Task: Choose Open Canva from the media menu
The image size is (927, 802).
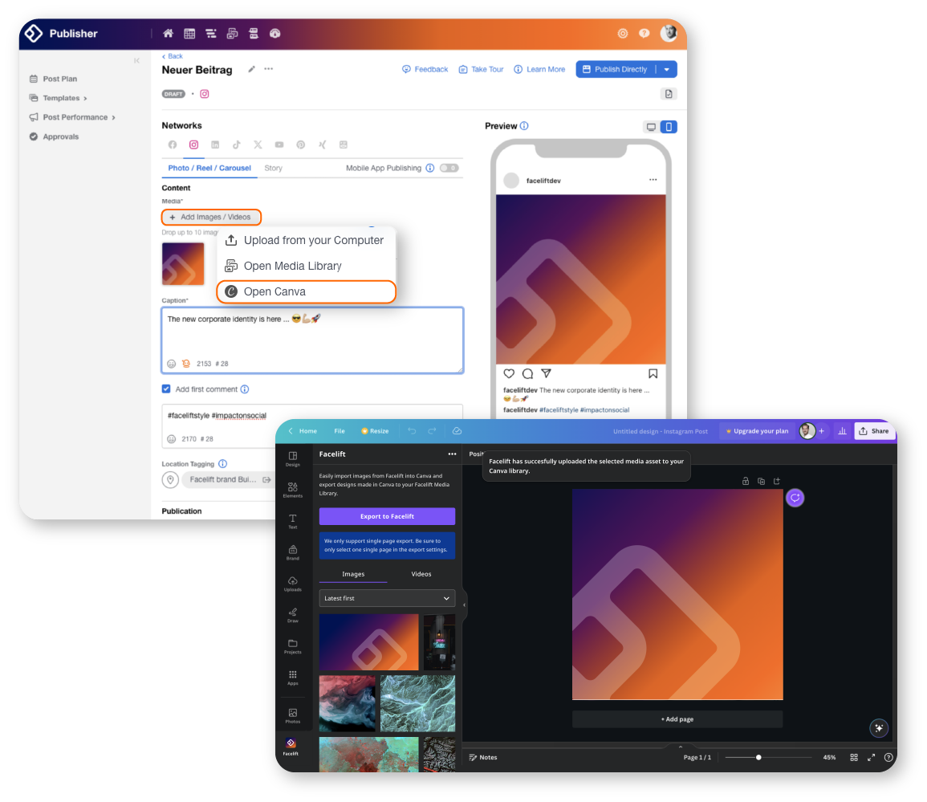Action: coord(277,291)
